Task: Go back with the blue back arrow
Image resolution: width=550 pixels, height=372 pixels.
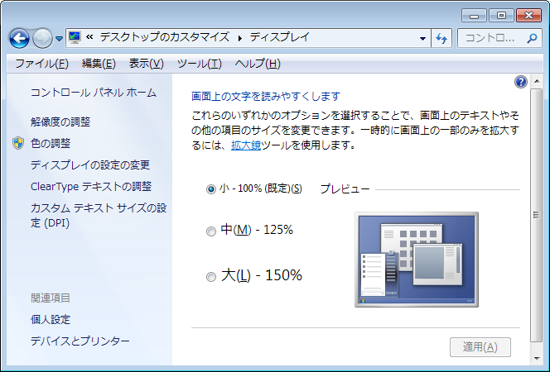Action: point(19,38)
